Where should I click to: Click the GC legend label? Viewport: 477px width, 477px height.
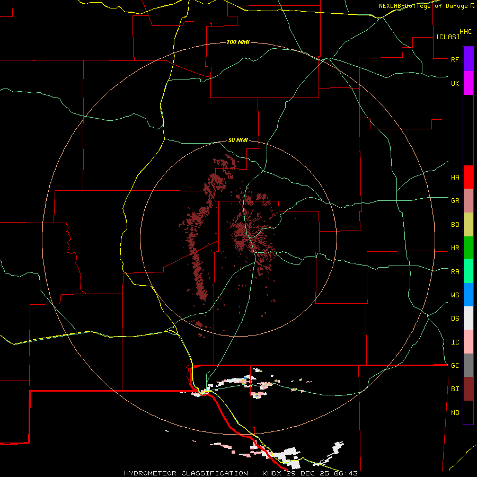(x=455, y=366)
